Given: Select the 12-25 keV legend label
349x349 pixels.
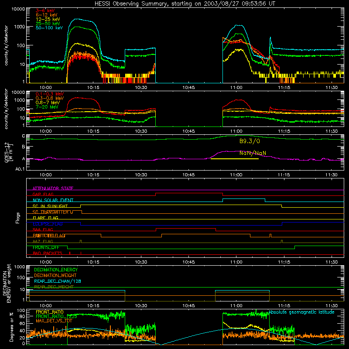Looking at the screenshot, I should tap(48, 19).
